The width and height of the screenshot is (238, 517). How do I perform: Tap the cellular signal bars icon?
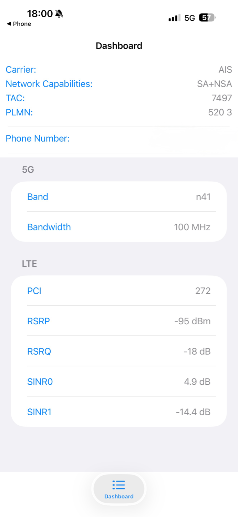point(174,18)
